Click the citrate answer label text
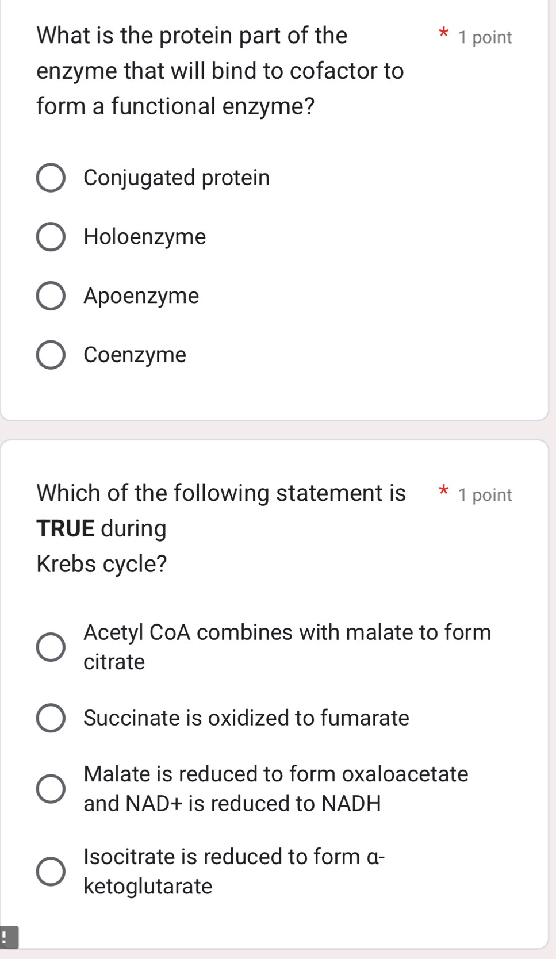Image resolution: width=556 pixels, height=959 pixels. [113, 662]
